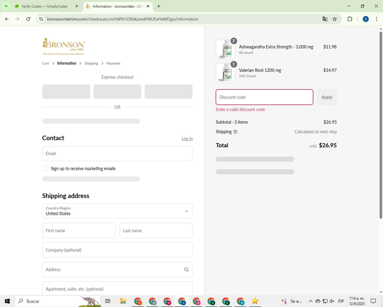Click Valerian Root 1200 mg product name

point(260,70)
